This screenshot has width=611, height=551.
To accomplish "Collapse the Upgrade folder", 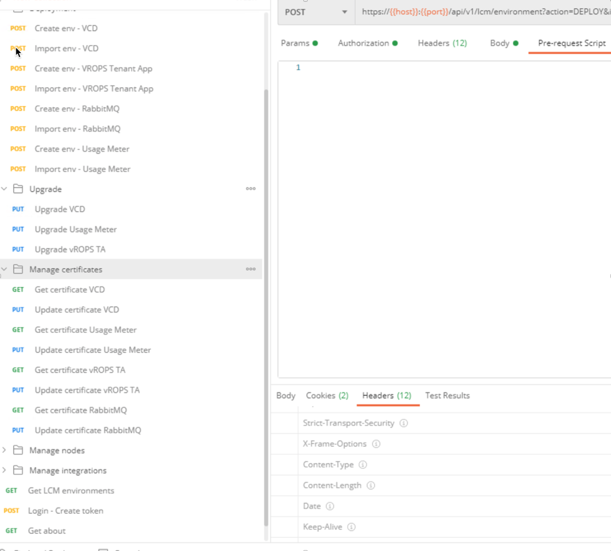I will click(4, 189).
